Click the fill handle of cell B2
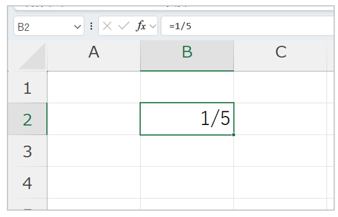This screenshot has height=217, width=338. [x=234, y=135]
